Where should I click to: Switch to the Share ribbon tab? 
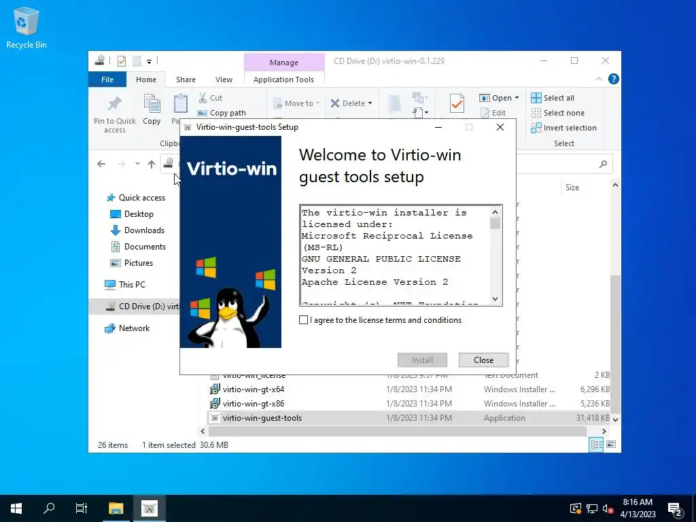point(186,80)
